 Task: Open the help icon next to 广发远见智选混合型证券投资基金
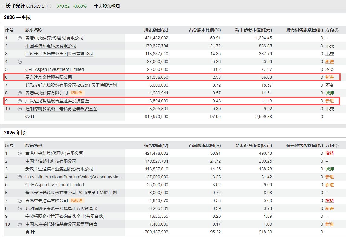[20, 101]
